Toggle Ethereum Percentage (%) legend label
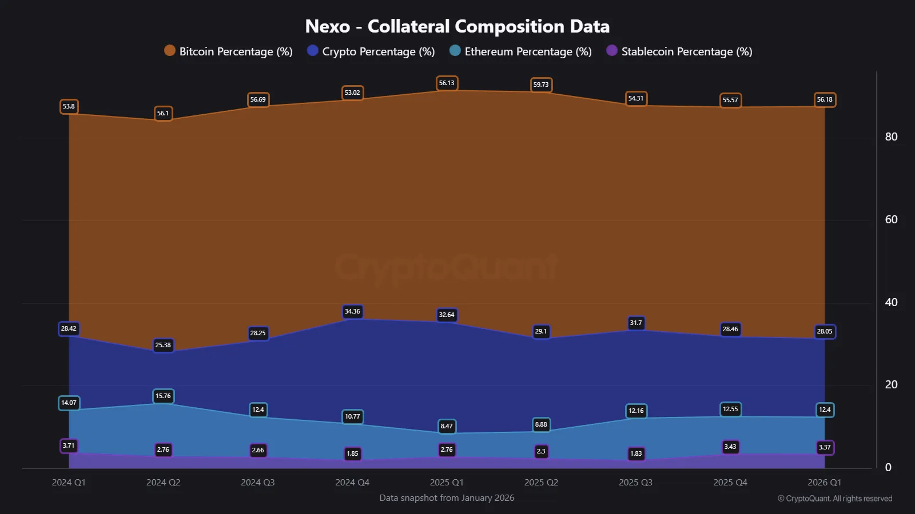Image resolution: width=915 pixels, height=514 pixels. point(528,51)
